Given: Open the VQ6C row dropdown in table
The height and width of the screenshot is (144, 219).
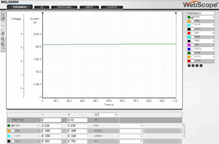Looking at the screenshot, I should (131, 126).
